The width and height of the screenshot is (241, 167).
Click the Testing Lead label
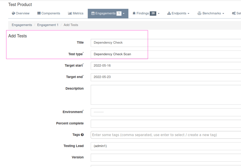[74, 146]
